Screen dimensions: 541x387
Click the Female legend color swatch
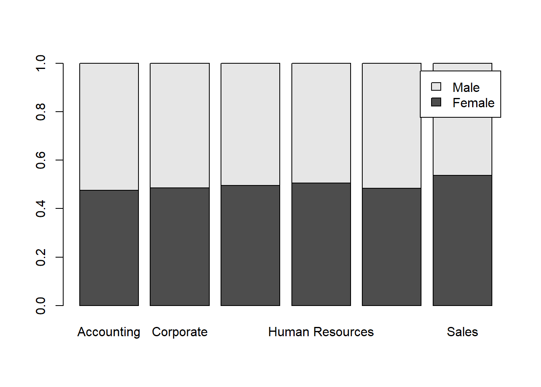[x=436, y=102]
